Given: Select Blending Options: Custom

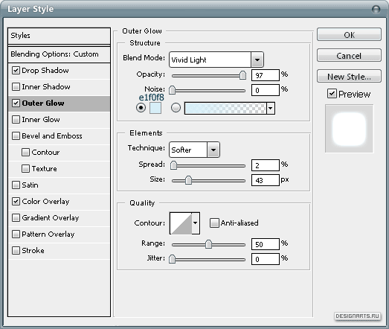Looking at the screenshot, I should (59, 54).
